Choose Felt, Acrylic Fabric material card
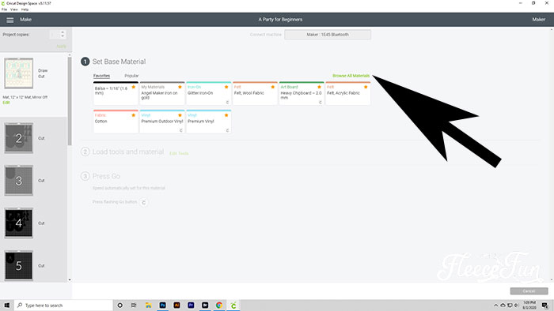 348,93
